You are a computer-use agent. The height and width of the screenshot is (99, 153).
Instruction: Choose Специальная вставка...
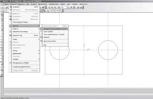24,22
